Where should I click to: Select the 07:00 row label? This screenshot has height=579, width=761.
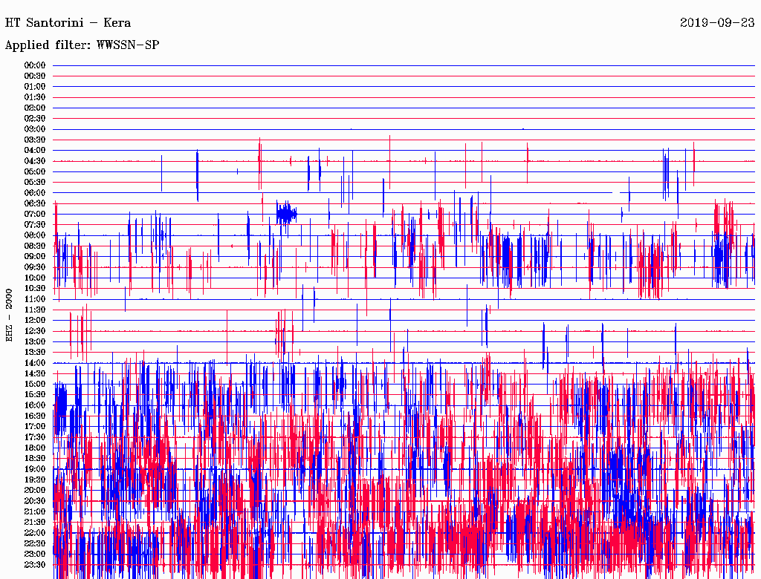click(35, 214)
